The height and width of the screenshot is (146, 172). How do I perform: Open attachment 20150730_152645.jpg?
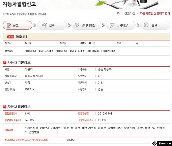[39, 51]
